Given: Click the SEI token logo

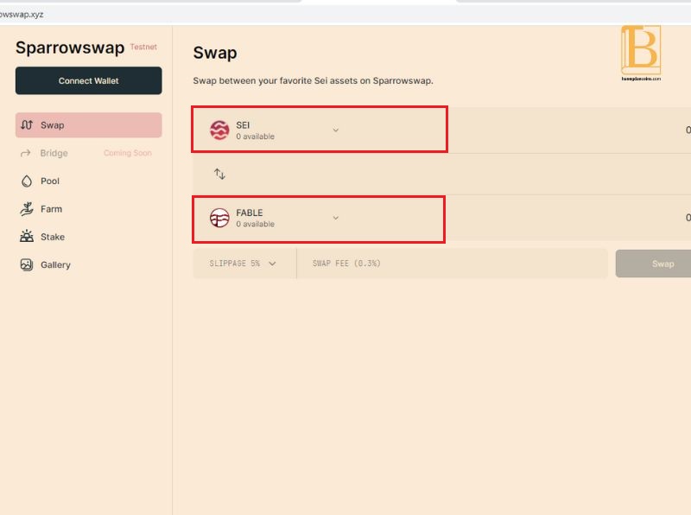Looking at the screenshot, I should (219, 130).
